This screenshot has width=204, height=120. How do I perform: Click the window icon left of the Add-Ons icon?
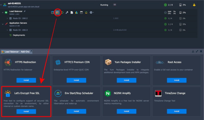click(53, 12)
